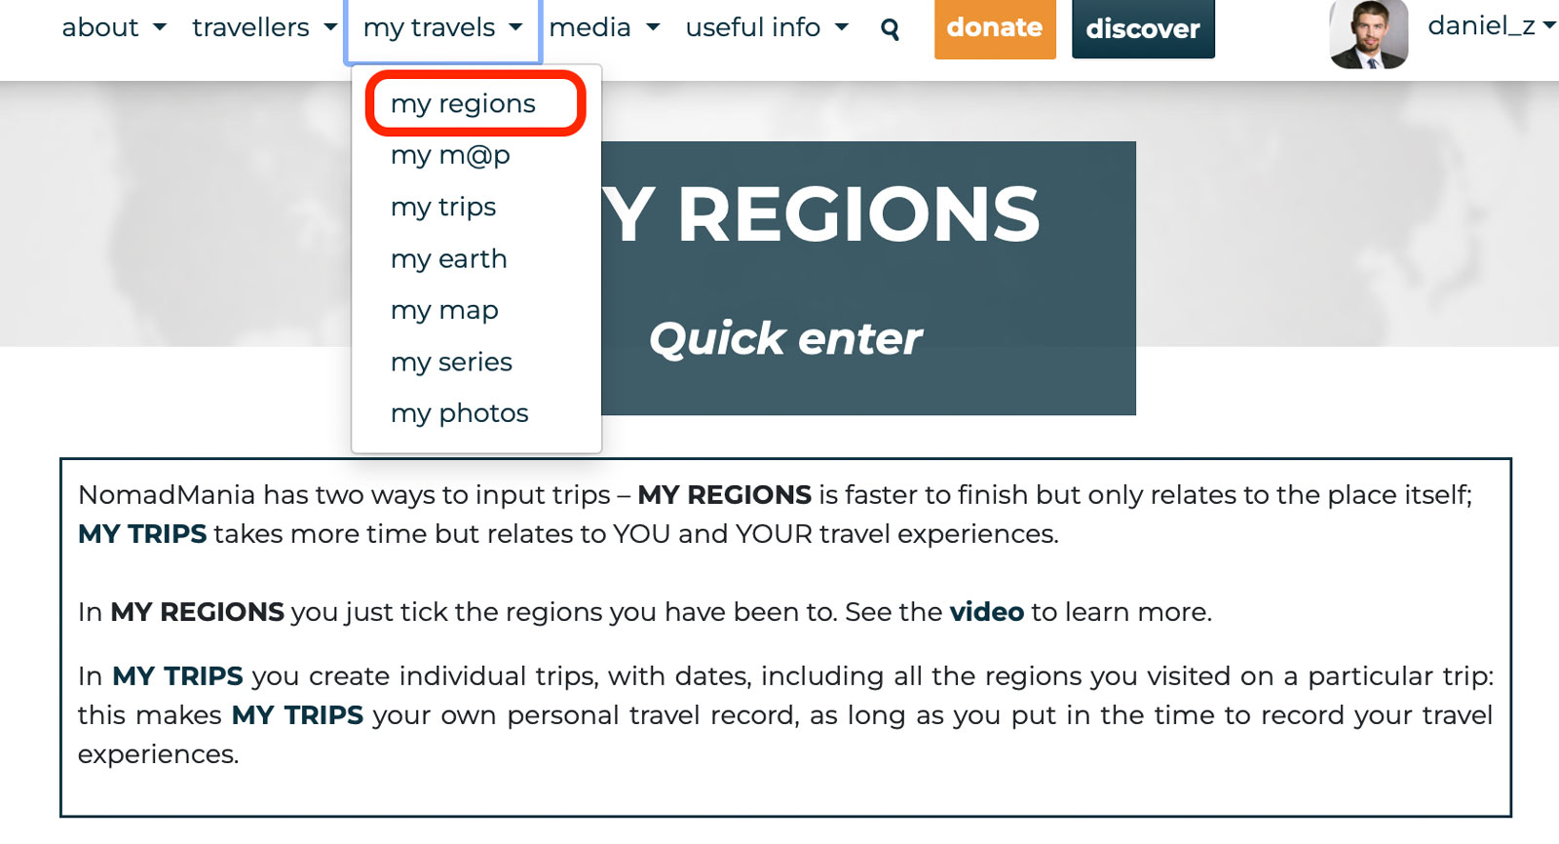Collapse the my travels dropdown
This screenshot has width=1559, height=844.
(442, 27)
